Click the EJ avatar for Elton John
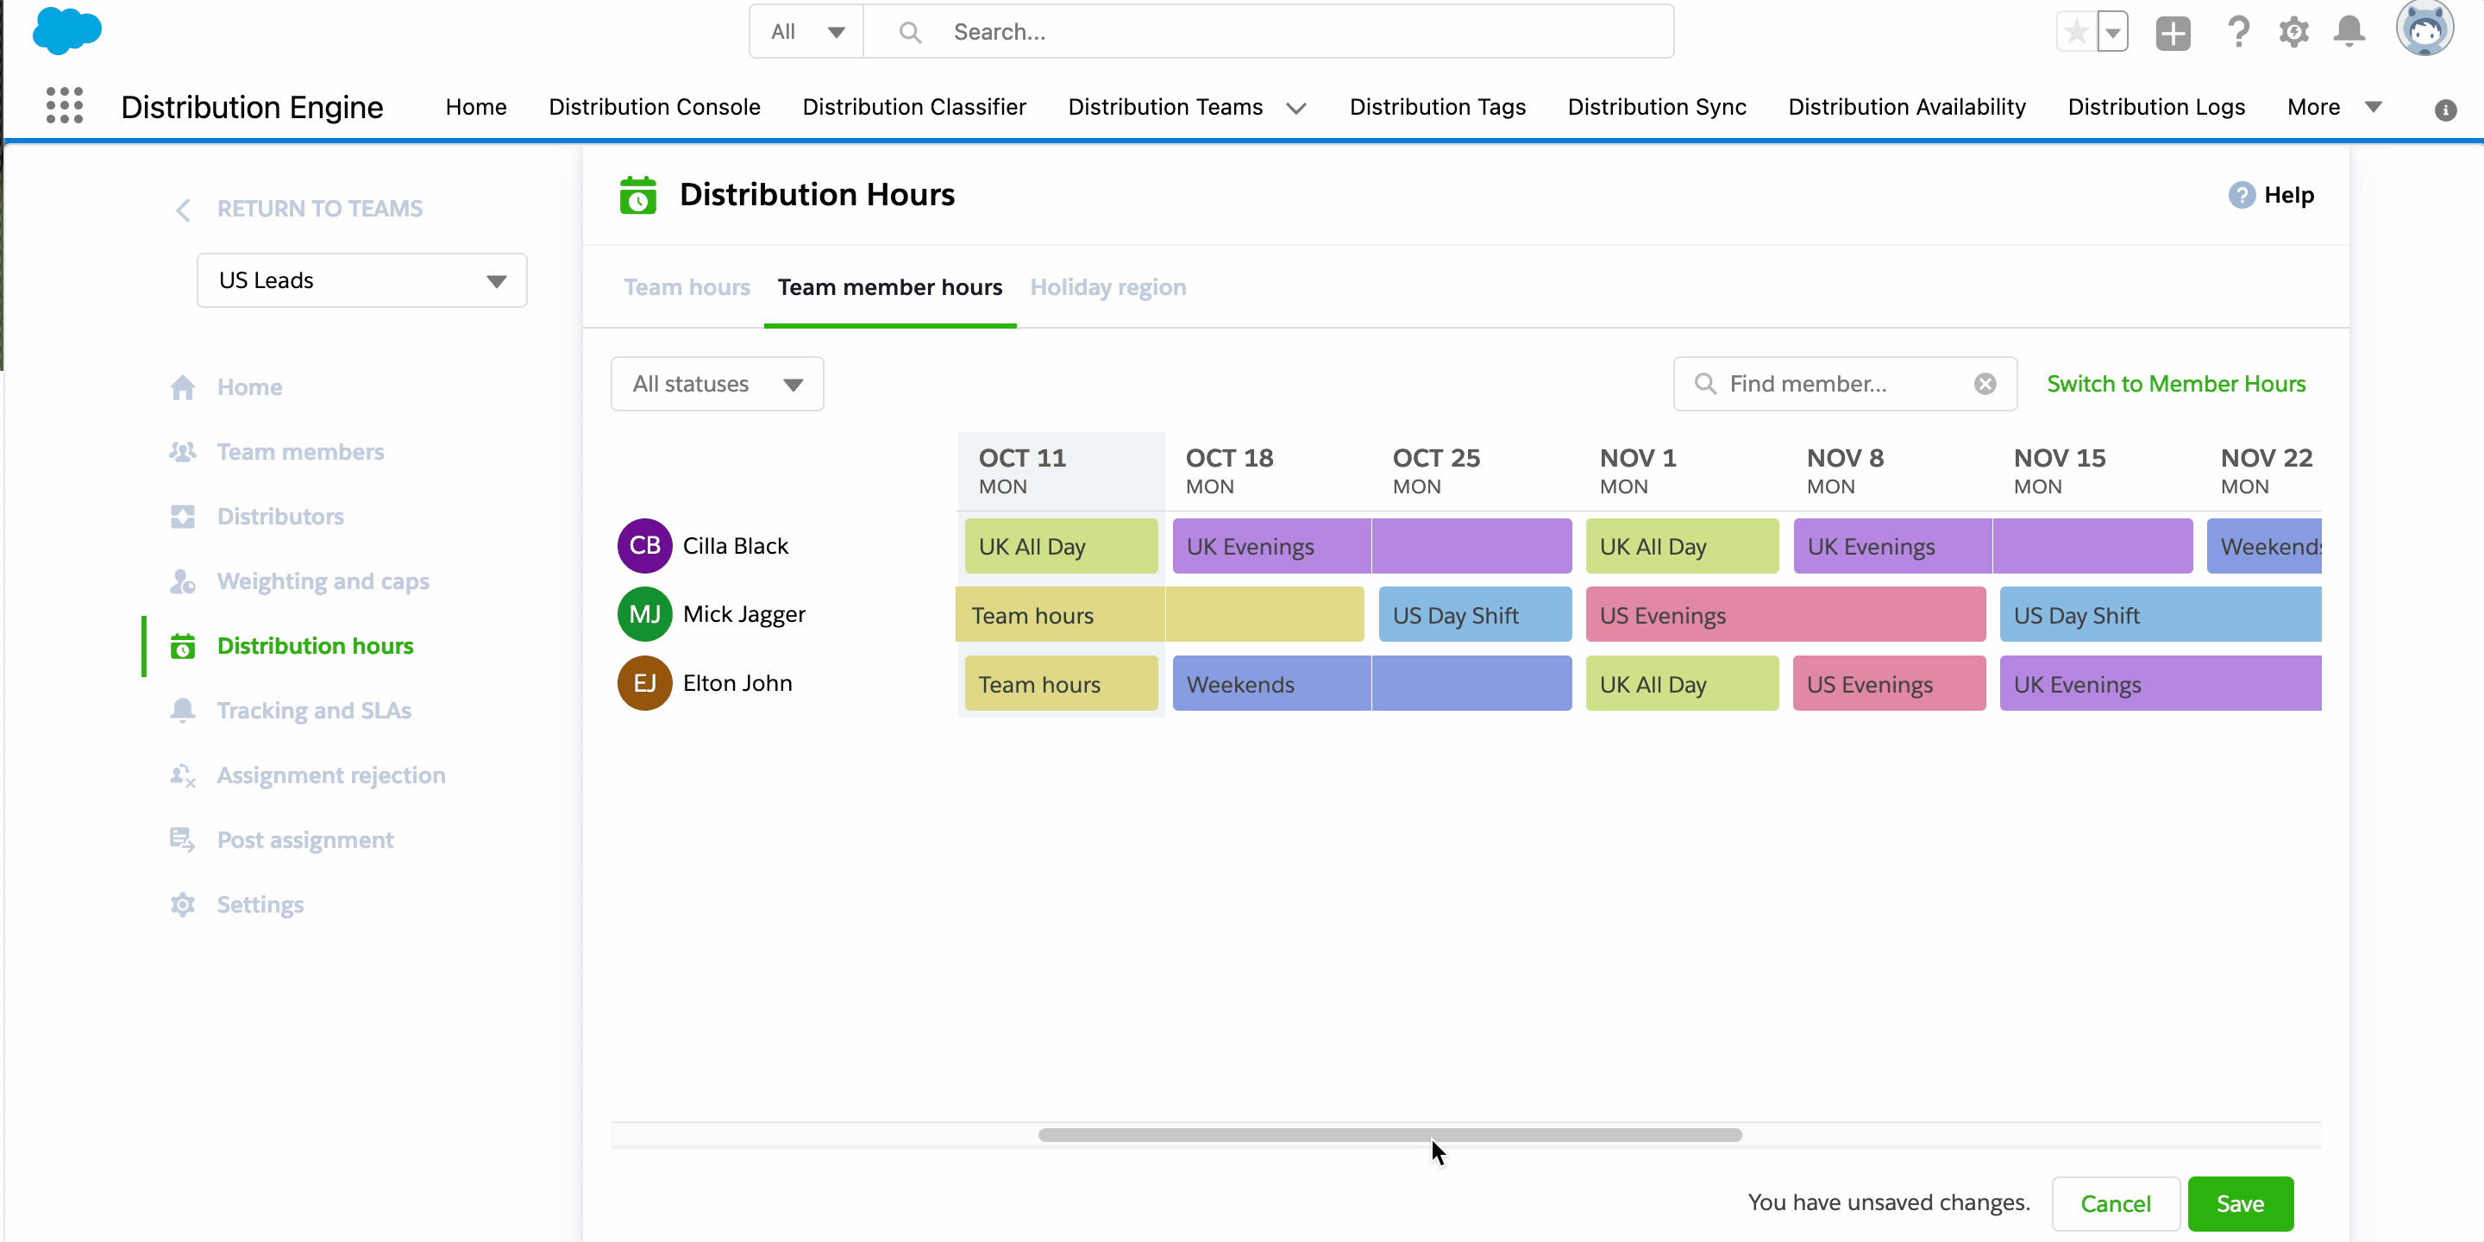Viewport: 2484px width, 1242px height. click(x=644, y=683)
